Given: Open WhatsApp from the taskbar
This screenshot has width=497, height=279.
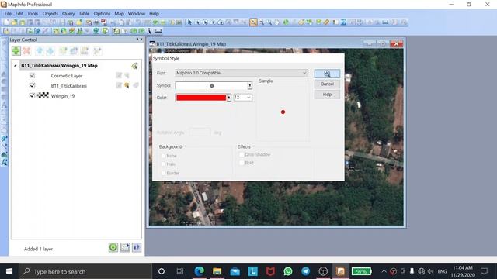Looking at the screenshot, I should 288,271.
